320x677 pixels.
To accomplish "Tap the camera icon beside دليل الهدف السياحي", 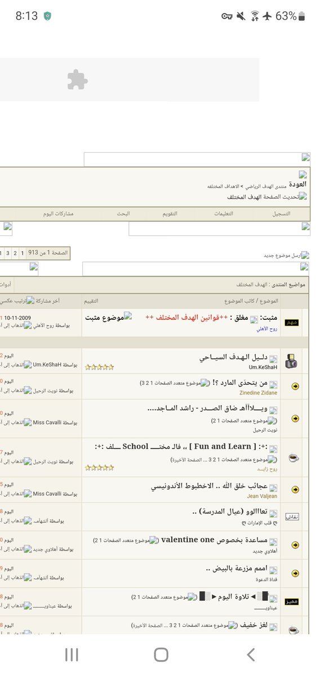I will (291, 362).
